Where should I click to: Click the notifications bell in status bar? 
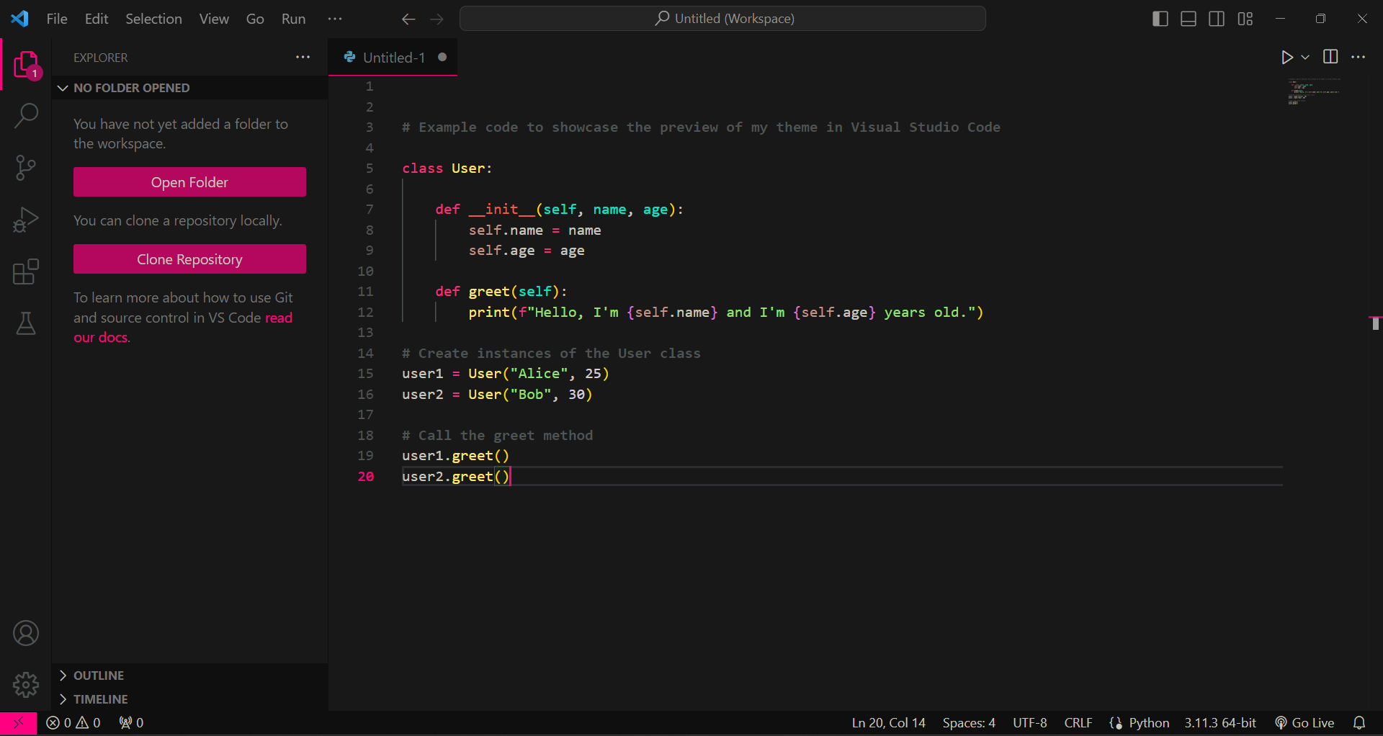(1359, 722)
